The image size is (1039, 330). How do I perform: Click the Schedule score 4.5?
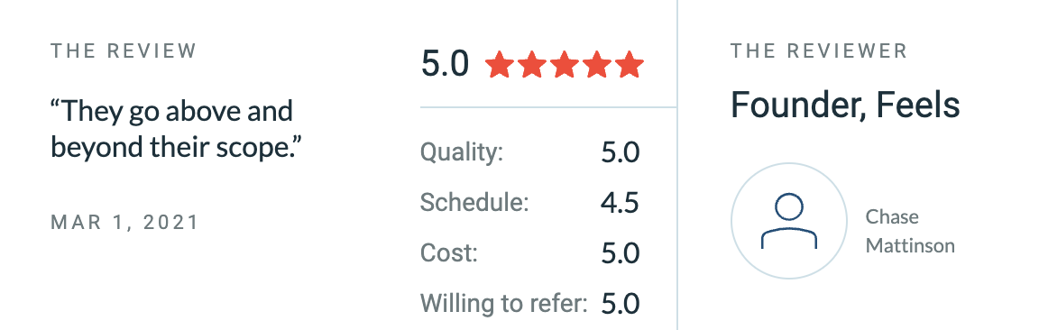click(x=621, y=203)
